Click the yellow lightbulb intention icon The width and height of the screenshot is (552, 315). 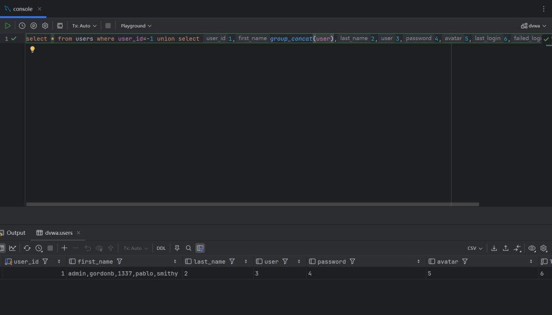[x=32, y=50]
